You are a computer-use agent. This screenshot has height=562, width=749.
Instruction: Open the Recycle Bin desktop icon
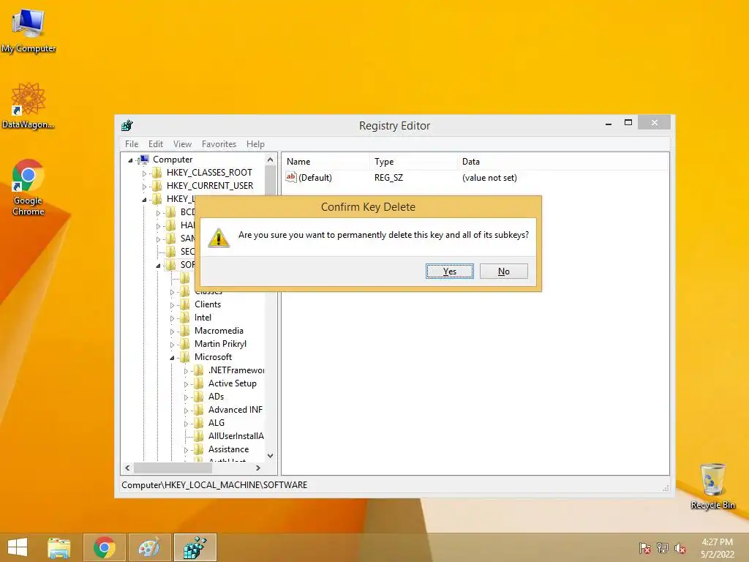[712, 486]
